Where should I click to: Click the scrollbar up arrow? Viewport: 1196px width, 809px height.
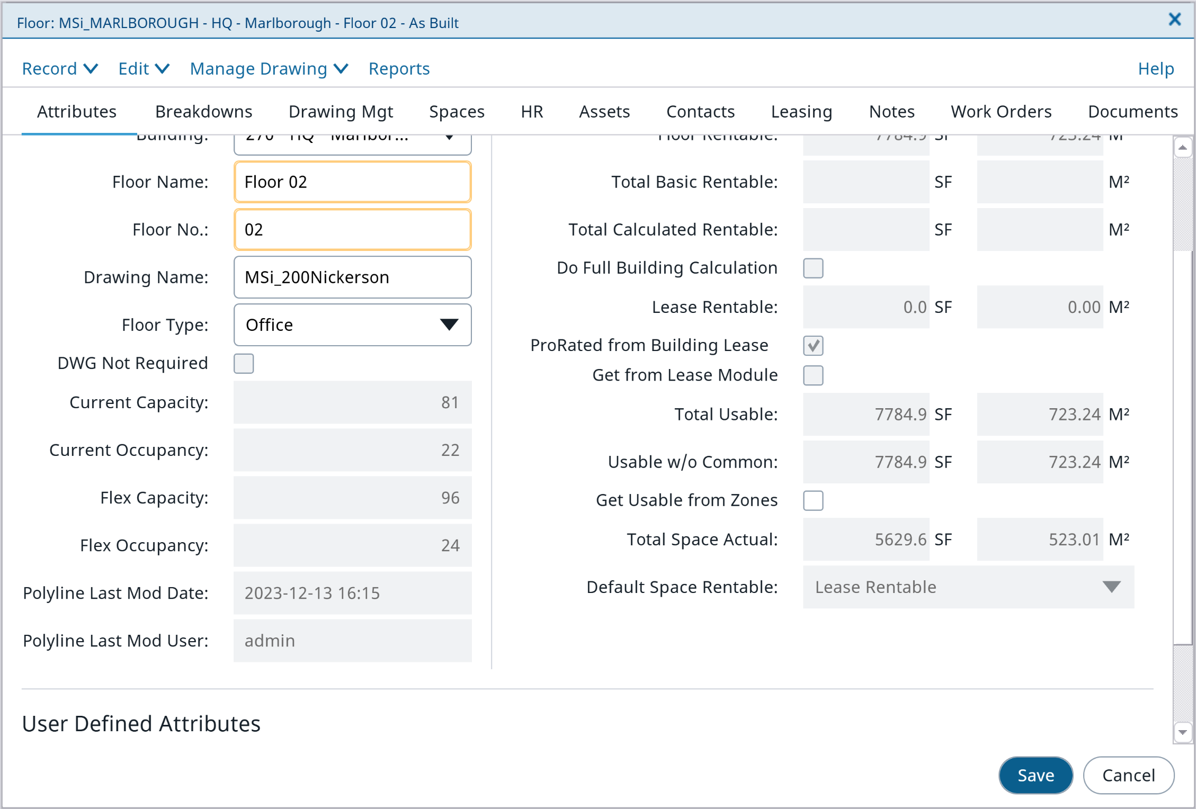coord(1182,148)
